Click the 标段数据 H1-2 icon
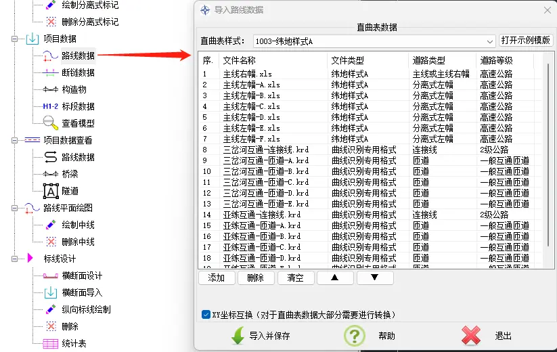Screen dimensions: 557x352 pyautogui.click(x=51, y=106)
